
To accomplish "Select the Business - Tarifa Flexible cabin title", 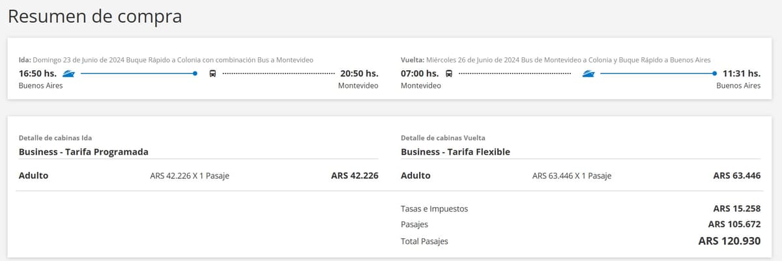I will (456, 152).
